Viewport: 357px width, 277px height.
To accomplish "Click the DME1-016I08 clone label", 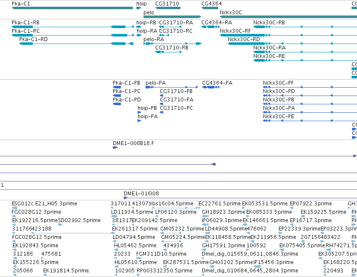I will (141, 194).
